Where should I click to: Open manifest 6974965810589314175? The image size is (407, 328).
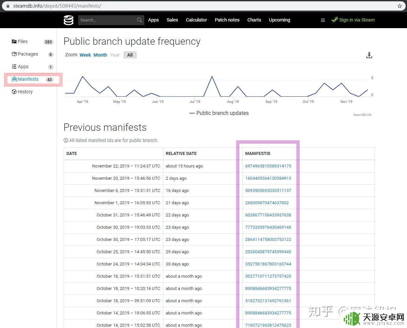[x=268, y=166]
